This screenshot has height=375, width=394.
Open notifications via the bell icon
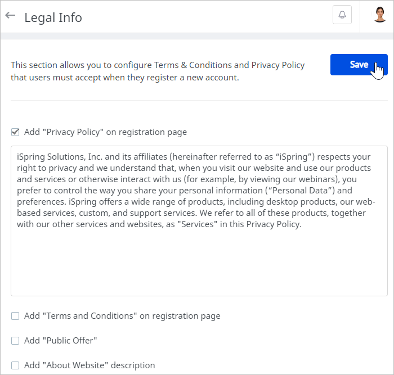pyautogui.click(x=342, y=15)
